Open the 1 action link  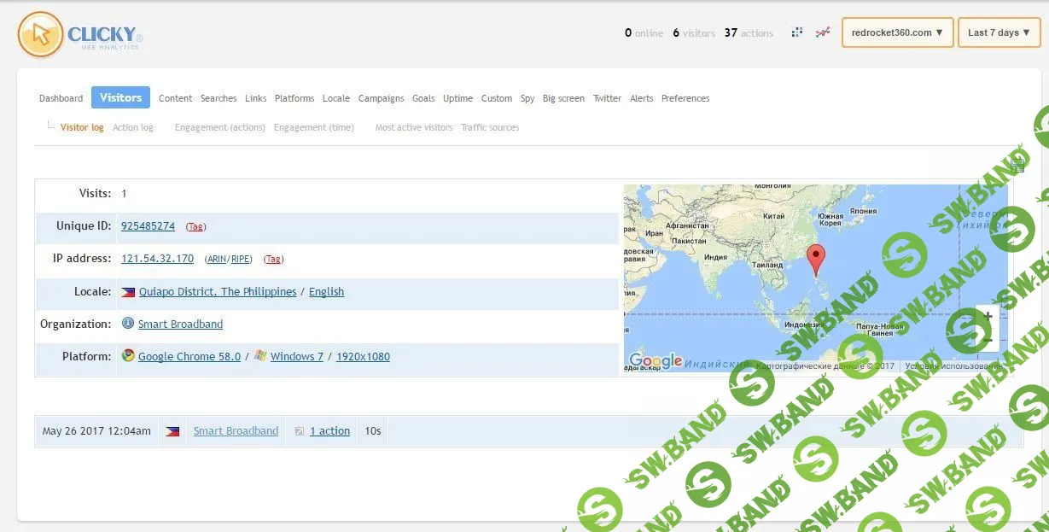pyautogui.click(x=329, y=431)
